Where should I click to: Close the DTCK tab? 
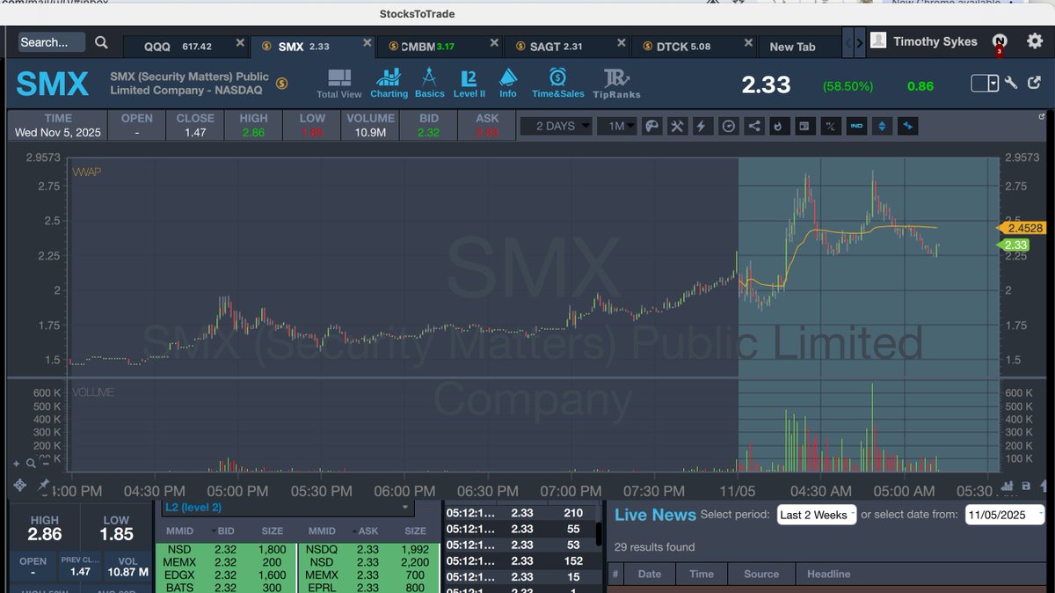coord(748,44)
